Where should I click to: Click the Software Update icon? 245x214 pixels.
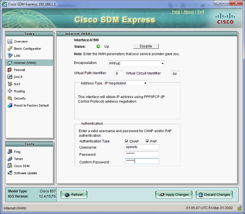coord(10,173)
